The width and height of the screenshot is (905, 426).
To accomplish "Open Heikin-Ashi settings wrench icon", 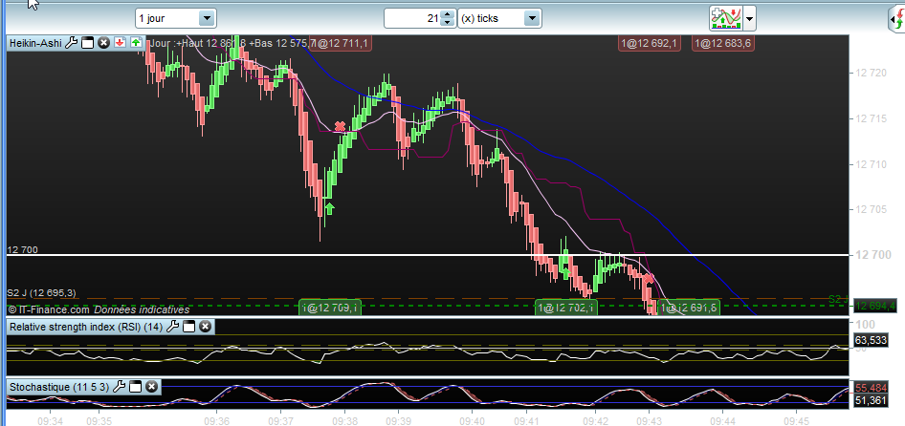I will pyautogui.click(x=72, y=43).
